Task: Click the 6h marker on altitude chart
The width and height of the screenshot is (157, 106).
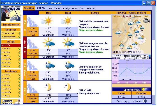Action: pos(127,82)
